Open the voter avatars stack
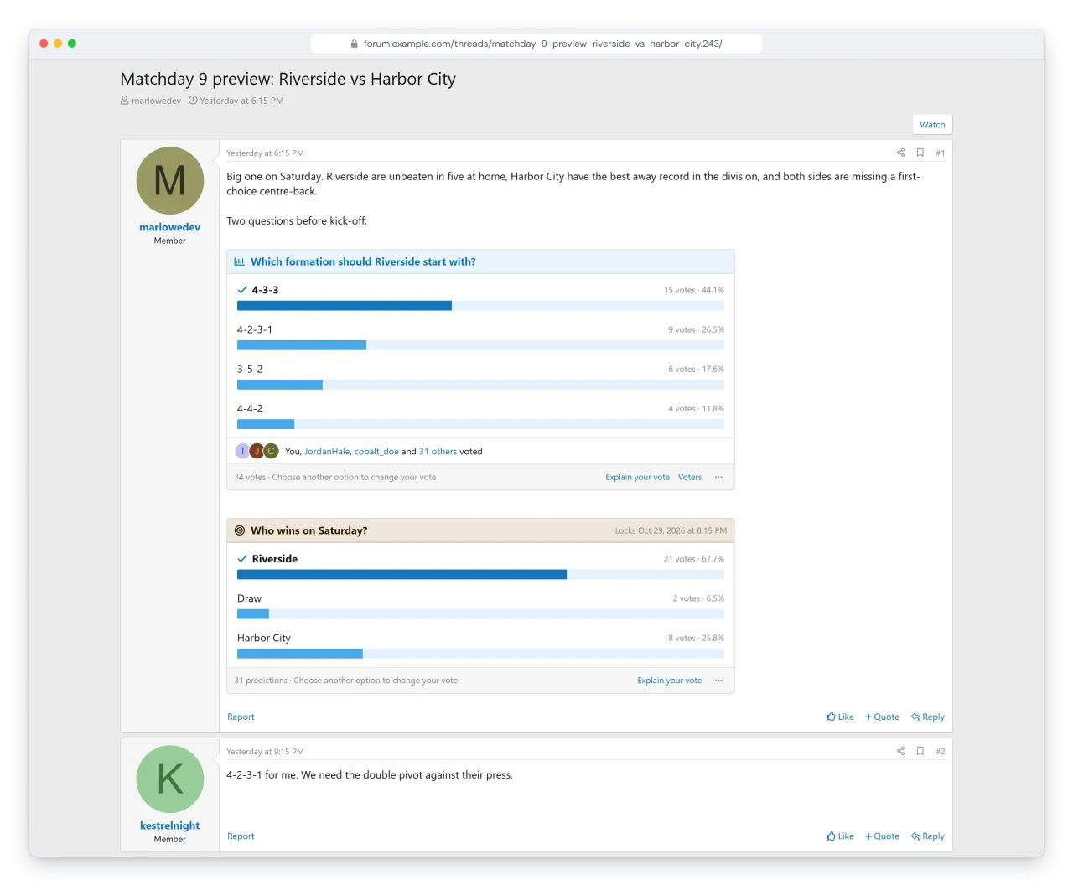This screenshot has height=885, width=1073. [x=257, y=451]
